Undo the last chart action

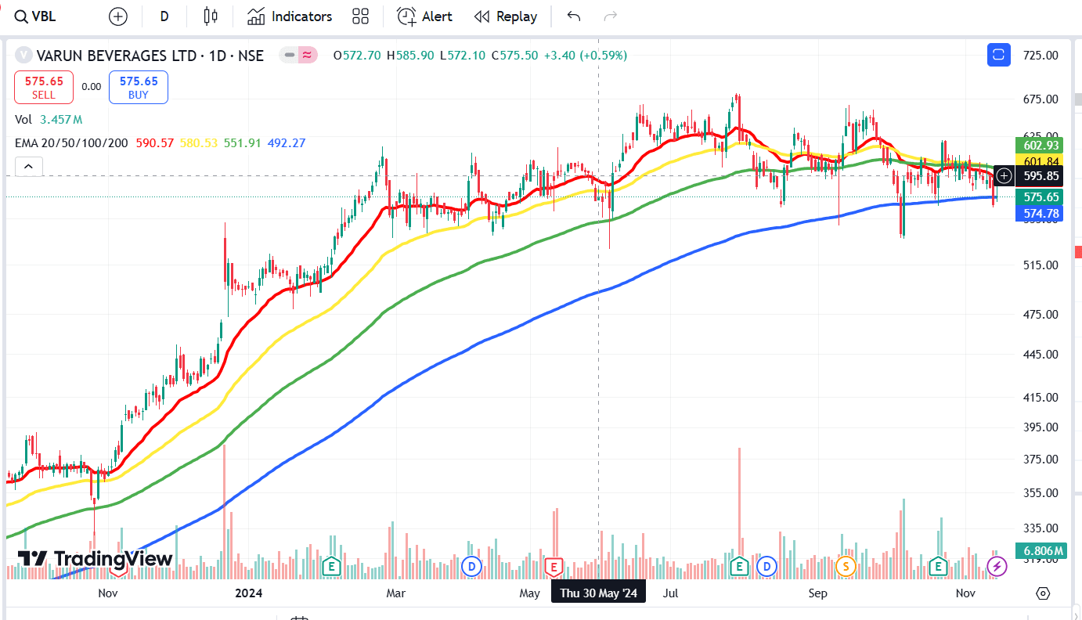pyautogui.click(x=573, y=16)
